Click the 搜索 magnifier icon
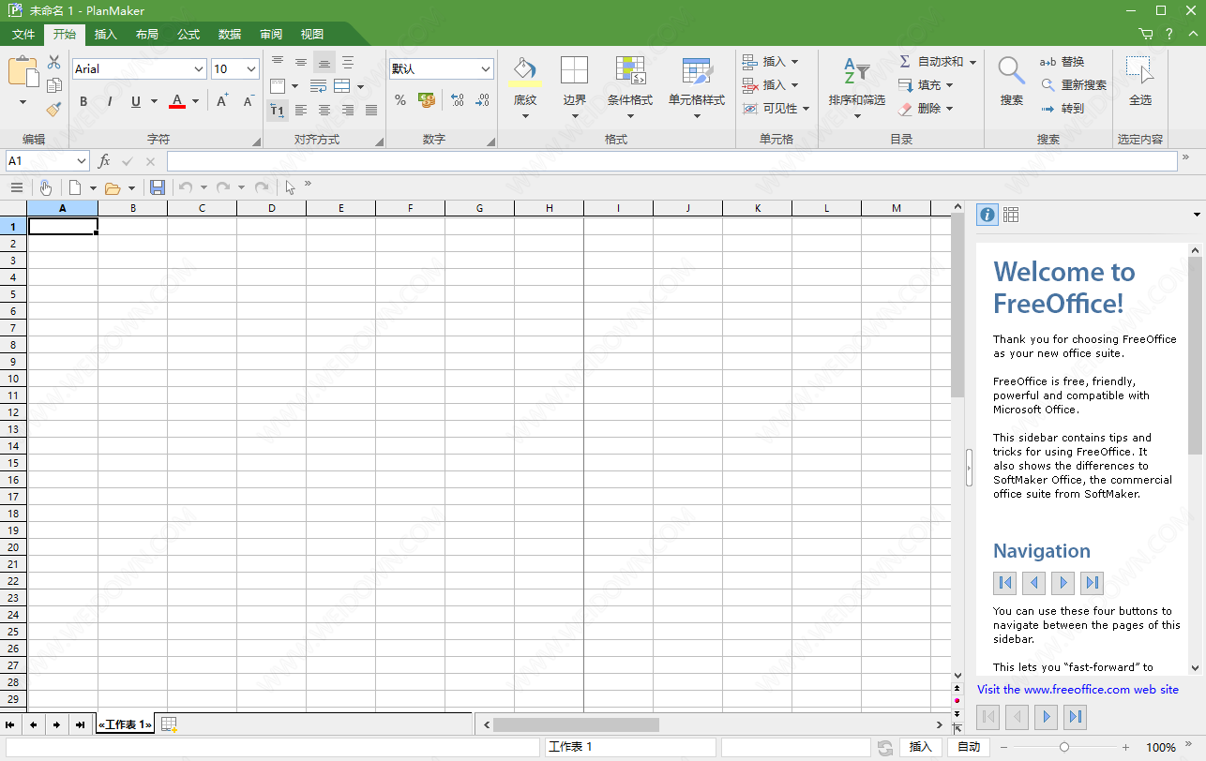Viewport: 1206px width, 761px height. pos(1011,70)
